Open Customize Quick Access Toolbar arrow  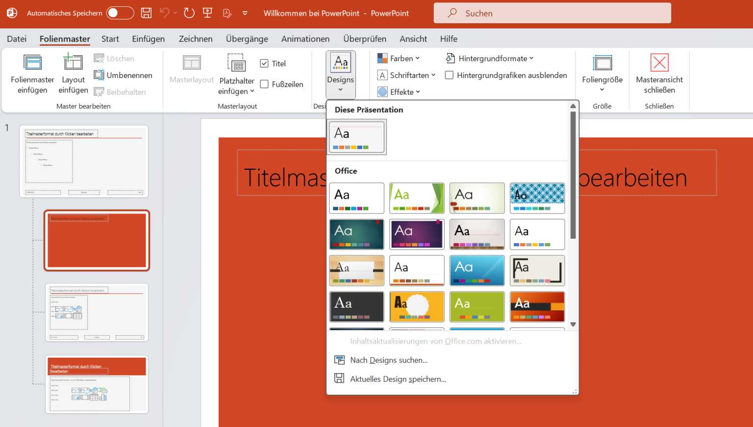(245, 13)
